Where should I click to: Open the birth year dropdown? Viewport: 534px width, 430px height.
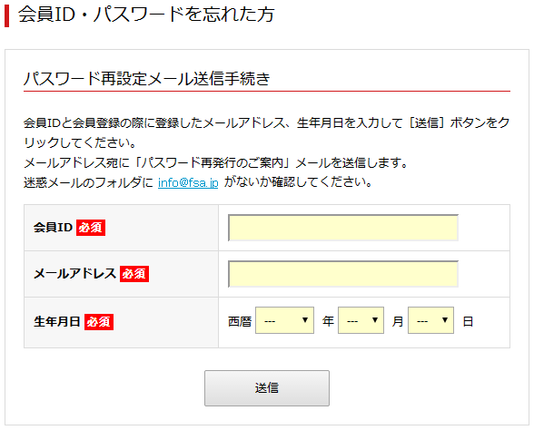[285, 320]
